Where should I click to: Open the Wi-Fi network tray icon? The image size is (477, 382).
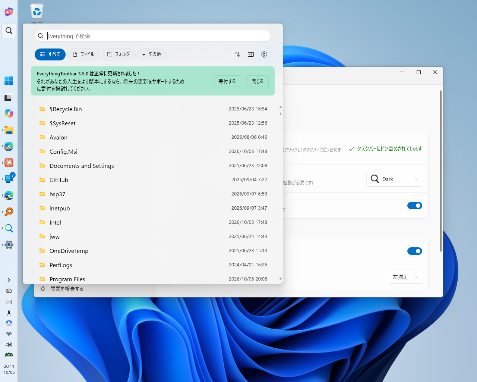pos(9,334)
